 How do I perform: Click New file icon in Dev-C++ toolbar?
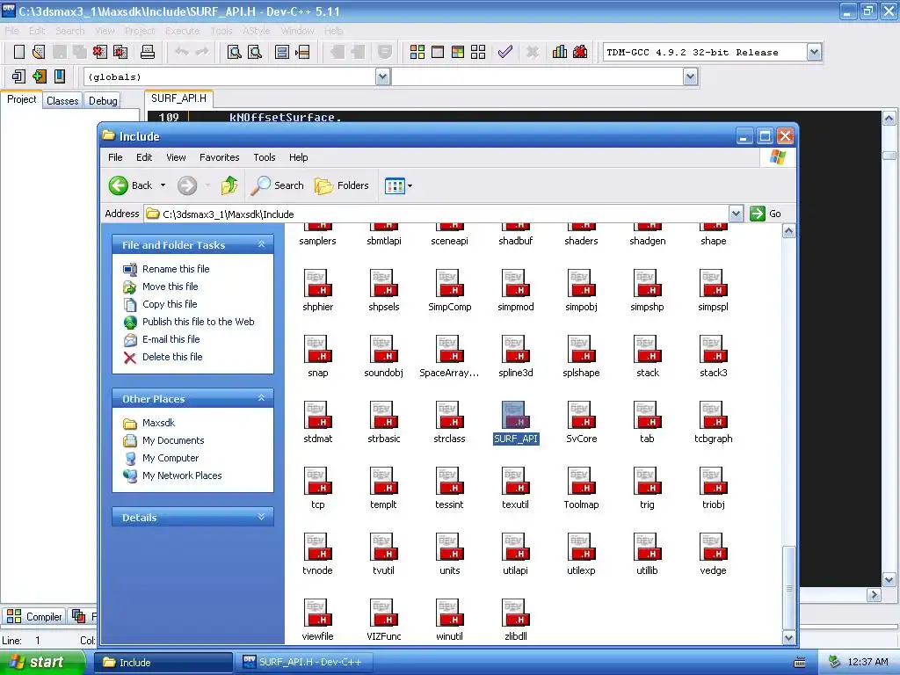[19, 52]
